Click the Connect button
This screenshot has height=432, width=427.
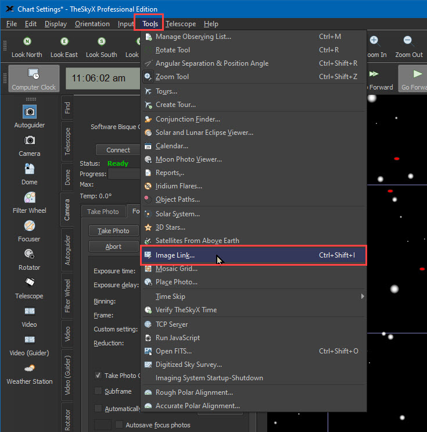[x=118, y=150]
